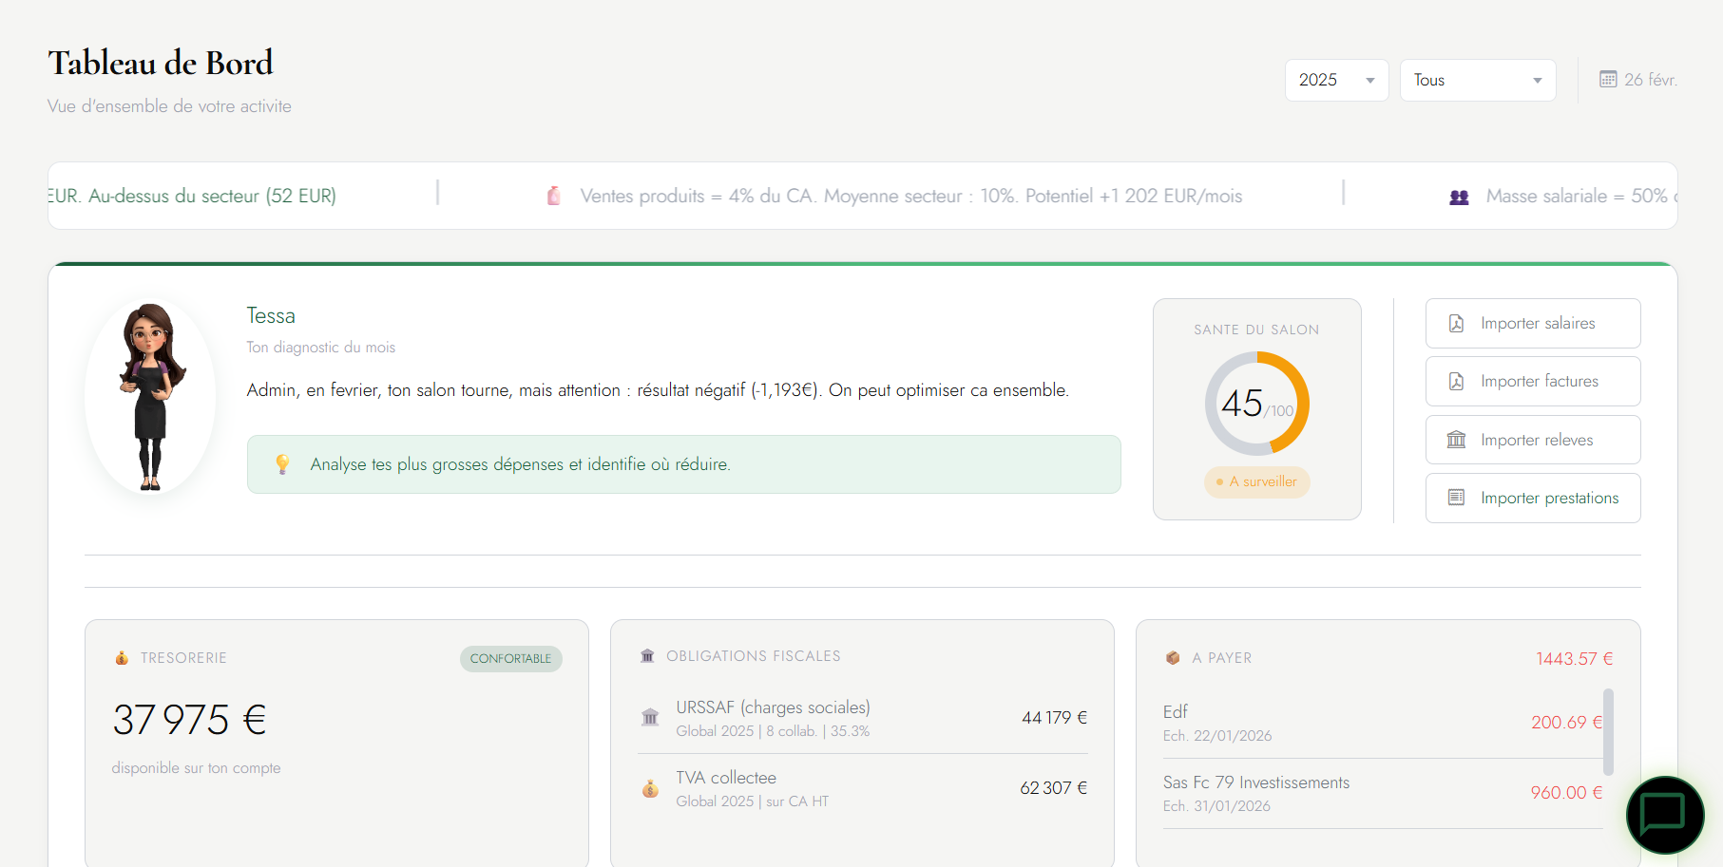The image size is (1723, 867).
Task: Click the calendar icon beside 26 févr.
Action: tap(1608, 79)
